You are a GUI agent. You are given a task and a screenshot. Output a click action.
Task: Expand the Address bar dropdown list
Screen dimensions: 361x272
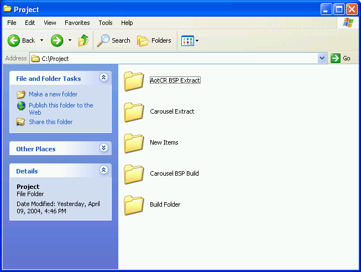click(322, 58)
